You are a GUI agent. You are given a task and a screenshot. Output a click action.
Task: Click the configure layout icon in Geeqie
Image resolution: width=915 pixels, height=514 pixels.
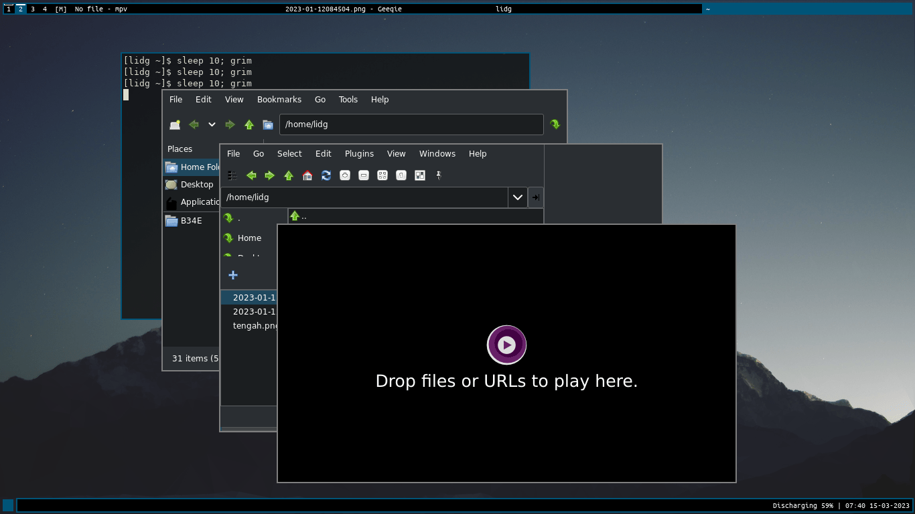click(x=420, y=175)
